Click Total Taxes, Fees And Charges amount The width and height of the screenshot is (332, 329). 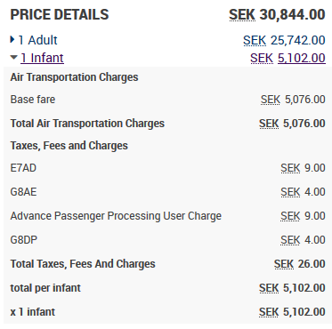coord(300,264)
